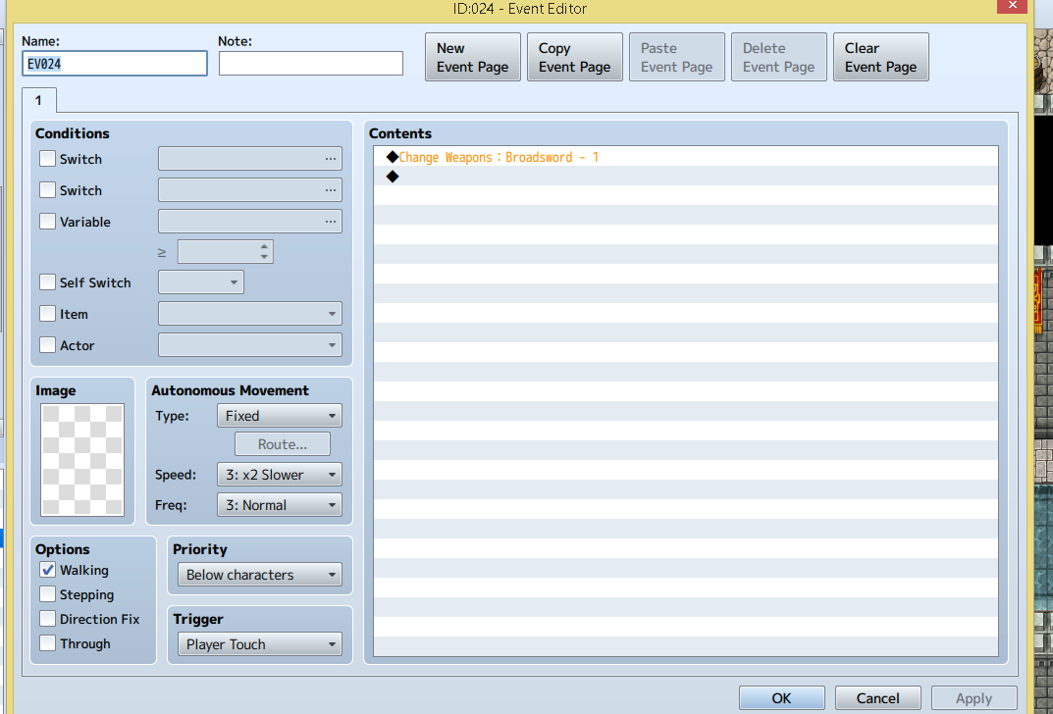The height and width of the screenshot is (714, 1053).
Task: Click the Delete Event Page button
Action: 779,57
